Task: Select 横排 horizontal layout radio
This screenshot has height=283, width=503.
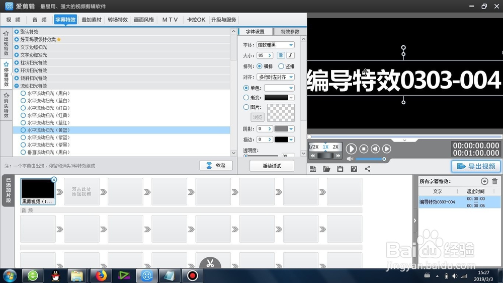Action: [x=259, y=66]
